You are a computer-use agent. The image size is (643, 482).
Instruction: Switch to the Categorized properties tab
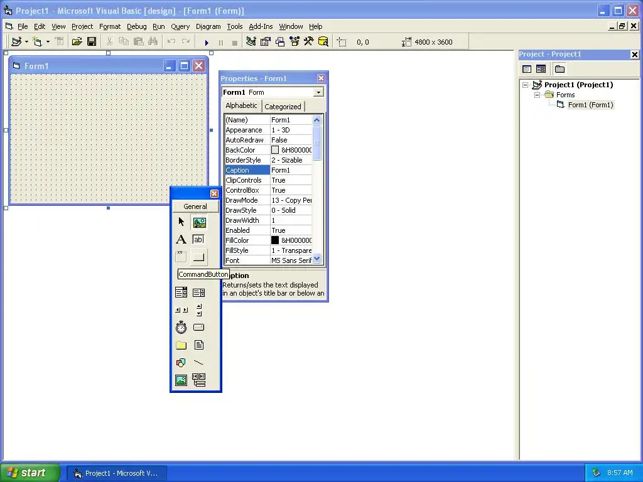283,107
